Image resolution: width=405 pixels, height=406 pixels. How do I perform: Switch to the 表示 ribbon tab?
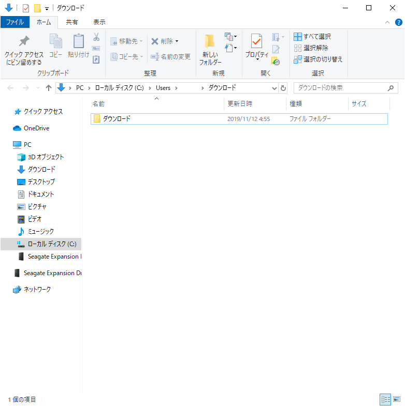point(99,22)
